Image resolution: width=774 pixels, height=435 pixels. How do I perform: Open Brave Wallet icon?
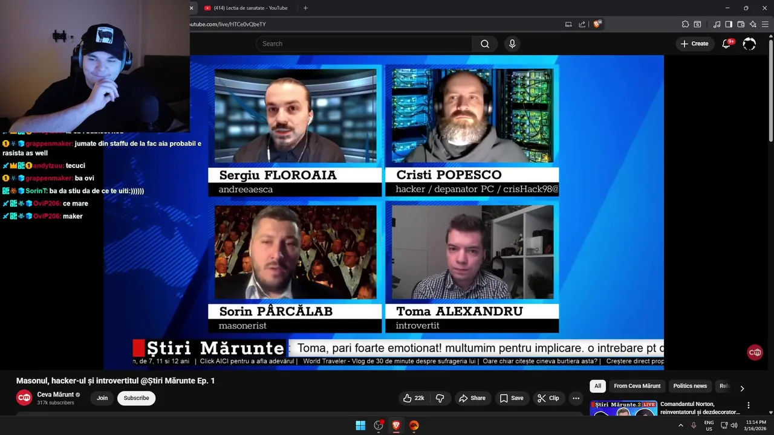click(x=741, y=24)
